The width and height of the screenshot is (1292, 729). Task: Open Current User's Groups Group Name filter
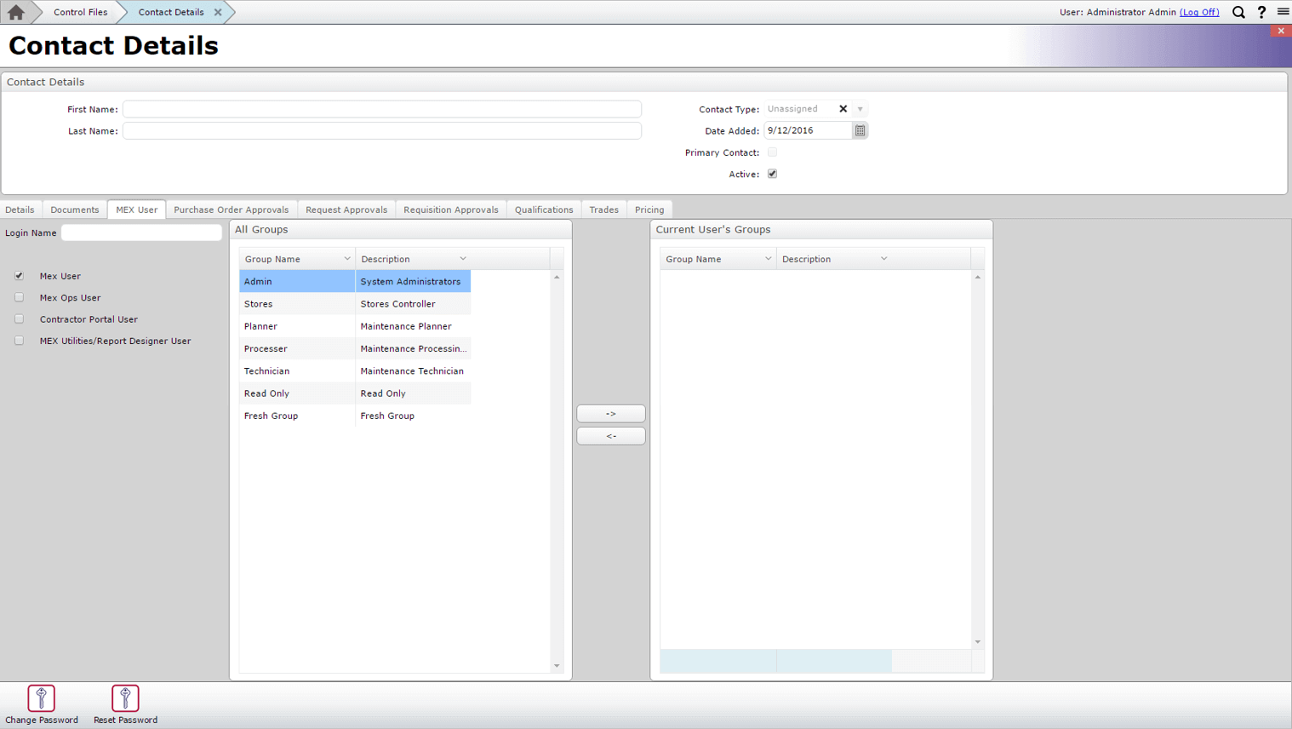click(768, 259)
